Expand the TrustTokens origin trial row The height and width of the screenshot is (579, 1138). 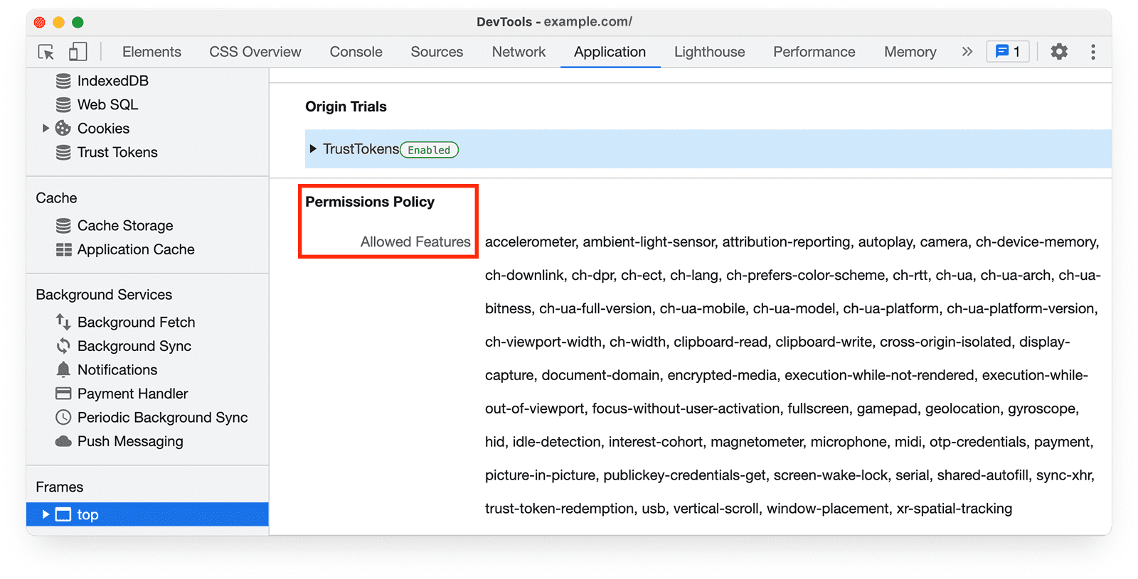click(313, 149)
